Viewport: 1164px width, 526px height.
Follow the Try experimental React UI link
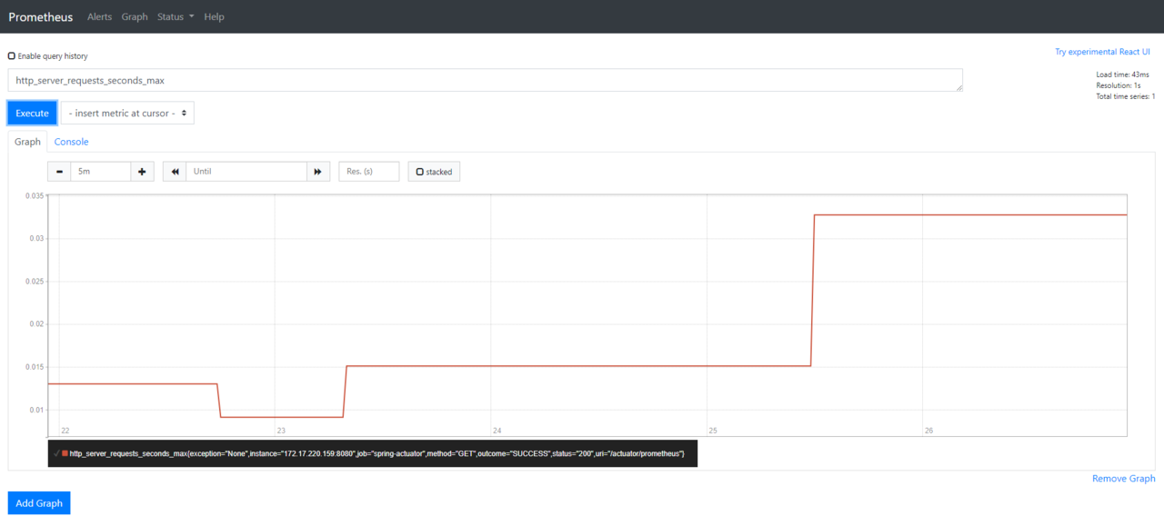(x=1102, y=52)
